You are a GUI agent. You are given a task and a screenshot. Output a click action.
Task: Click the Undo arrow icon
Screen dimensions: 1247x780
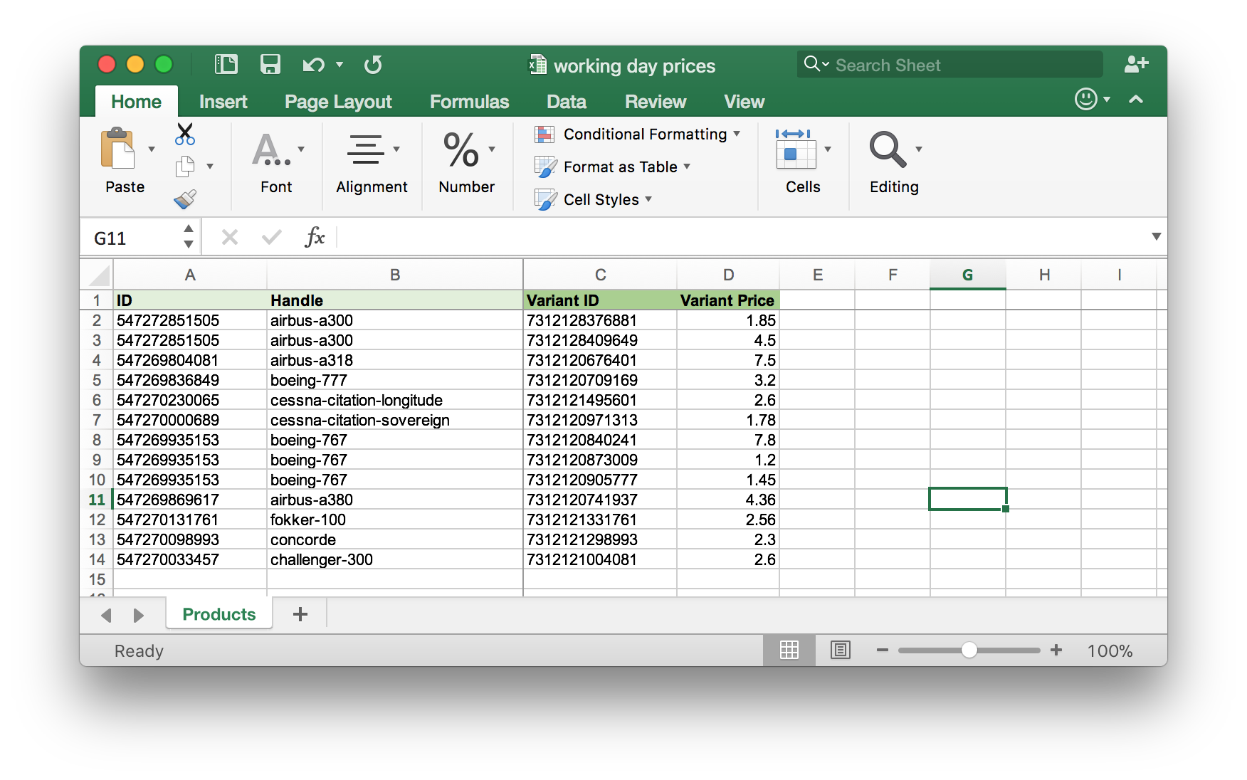(312, 65)
